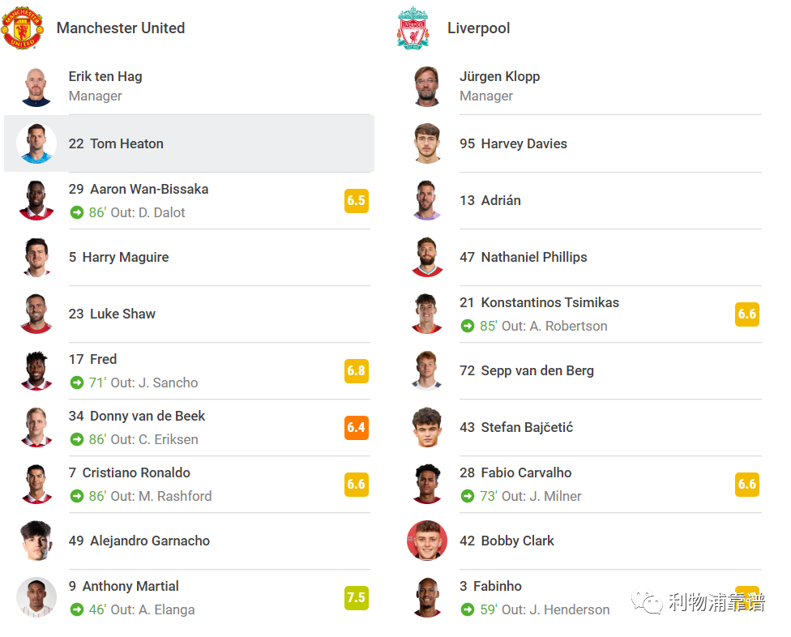Click substitution icon under Anthony Martial
791x637 pixels.
tap(77, 609)
